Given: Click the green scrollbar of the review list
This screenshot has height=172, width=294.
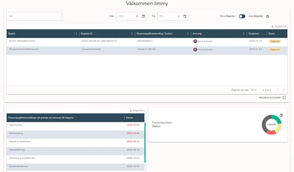Looking at the screenshot, I should pos(145,142).
